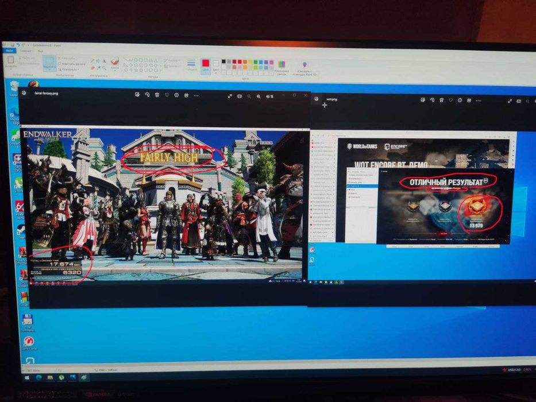Image resolution: width=536 pixels, height=402 pixels.
Task: Click Edit image icon in fainal fantasy.png window
Action: [x=137, y=95]
